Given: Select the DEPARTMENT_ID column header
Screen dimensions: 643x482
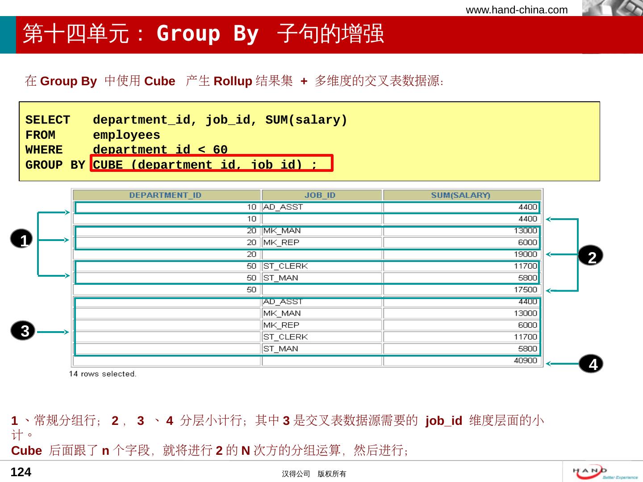Looking at the screenshot, I should 166,195.
